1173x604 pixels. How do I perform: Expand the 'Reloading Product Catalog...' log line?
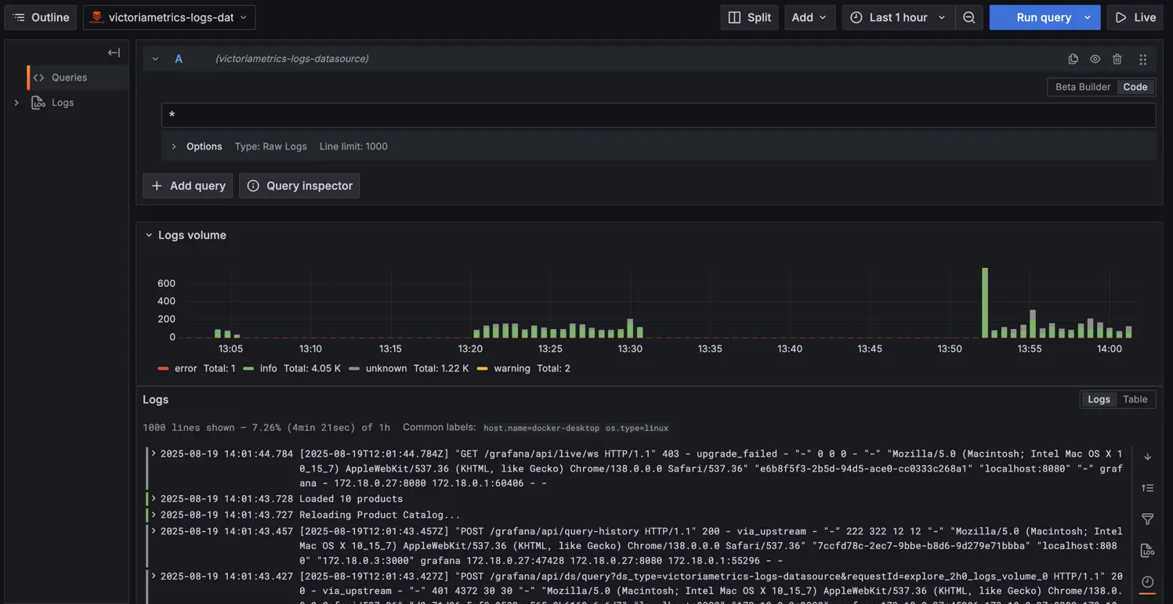pyautogui.click(x=154, y=515)
